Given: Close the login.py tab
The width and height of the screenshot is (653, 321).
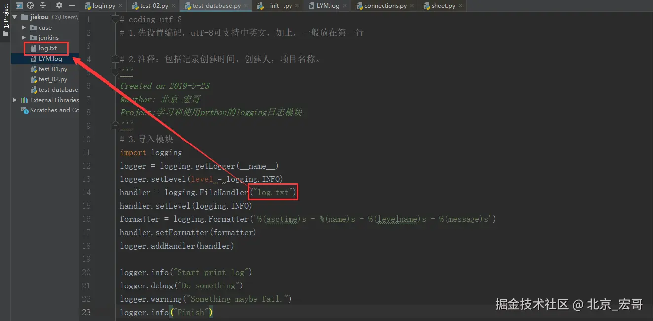Looking at the screenshot, I should [x=121, y=6].
